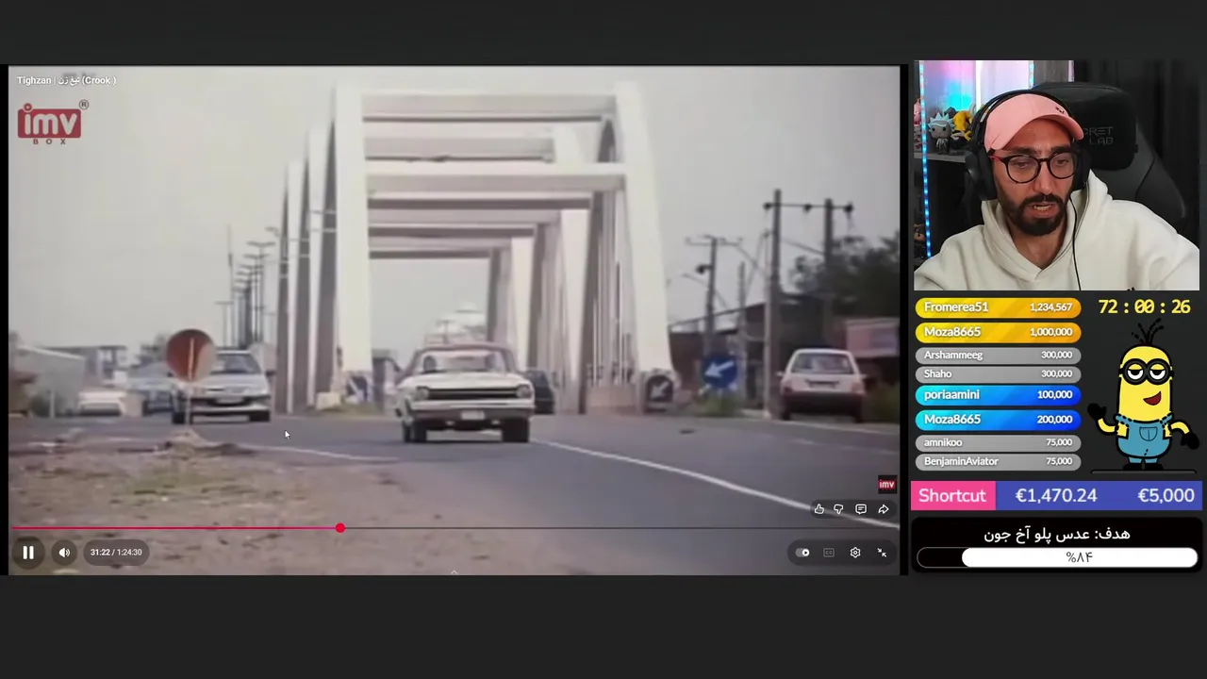Toggle the autoplay switch
Viewport: 1207px width, 679px height.
802,553
